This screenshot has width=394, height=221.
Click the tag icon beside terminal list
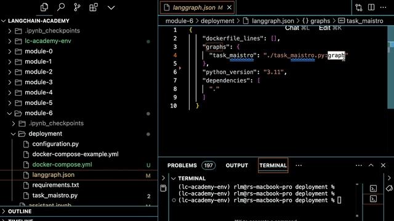click(x=389, y=188)
